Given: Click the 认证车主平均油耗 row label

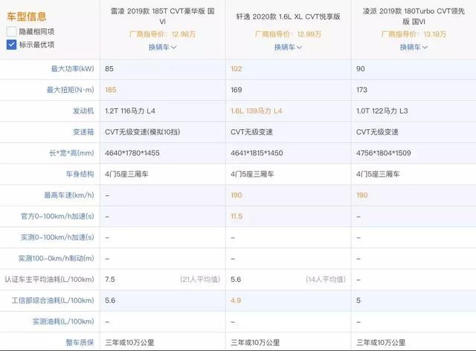Looking at the screenshot, I should (49, 279).
